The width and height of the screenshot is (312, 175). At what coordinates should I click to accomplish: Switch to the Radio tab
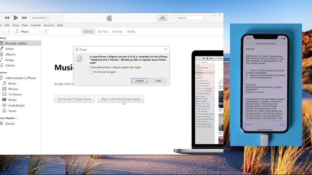point(131,32)
